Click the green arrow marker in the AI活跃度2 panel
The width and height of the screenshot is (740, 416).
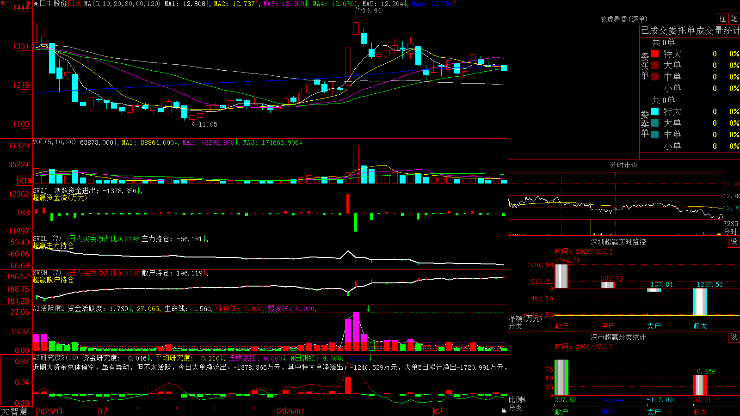click(x=369, y=308)
